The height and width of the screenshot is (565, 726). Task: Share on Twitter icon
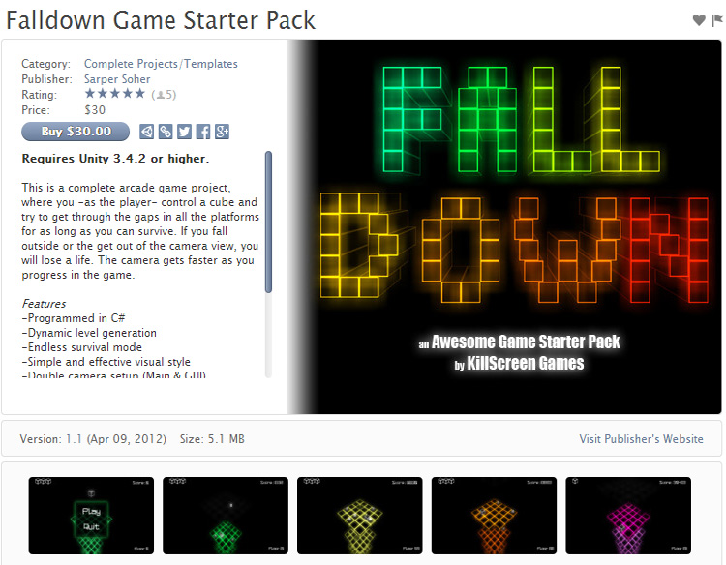coord(184,132)
